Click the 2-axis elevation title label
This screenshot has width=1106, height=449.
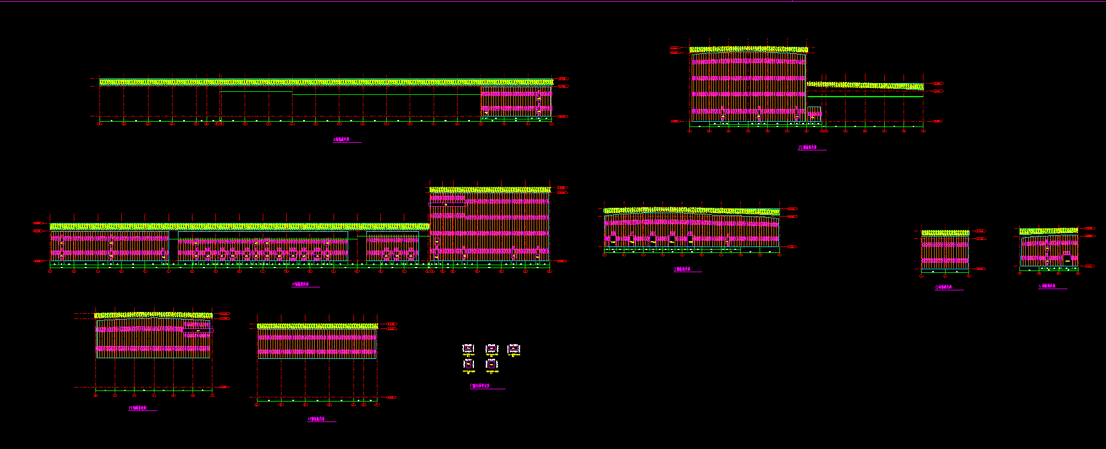[x=682, y=269]
